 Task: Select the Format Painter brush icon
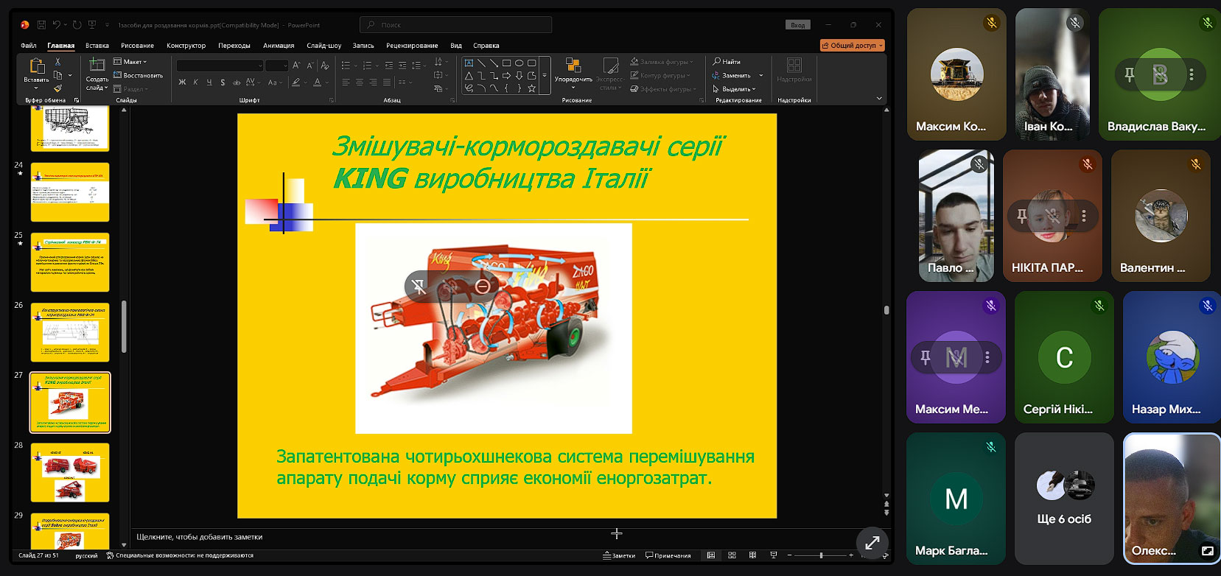tap(57, 88)
